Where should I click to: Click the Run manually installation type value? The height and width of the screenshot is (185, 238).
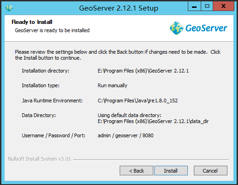112,85
